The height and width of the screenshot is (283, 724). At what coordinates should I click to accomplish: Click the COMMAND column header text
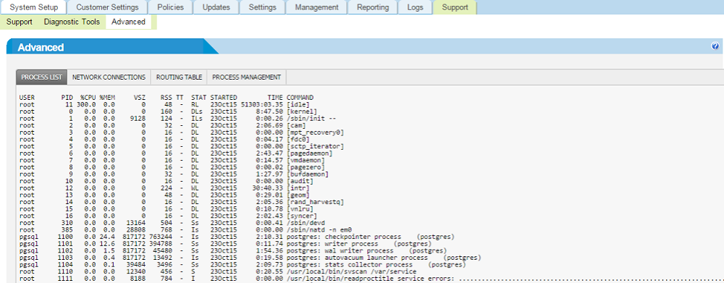click(300, 98)
